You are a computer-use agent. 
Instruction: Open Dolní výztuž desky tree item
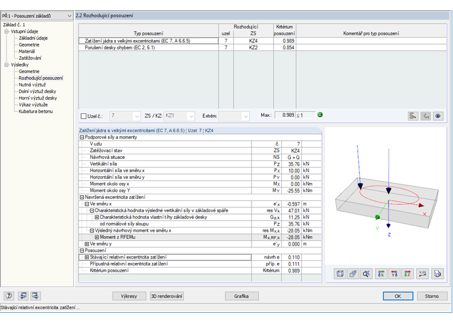[x=38, y=91]
